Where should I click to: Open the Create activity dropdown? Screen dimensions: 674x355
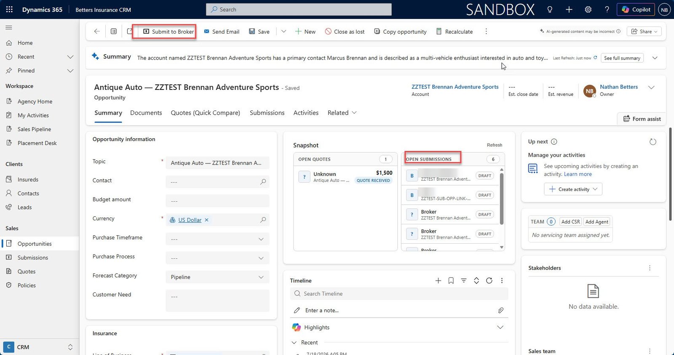[x=573, y=189]
